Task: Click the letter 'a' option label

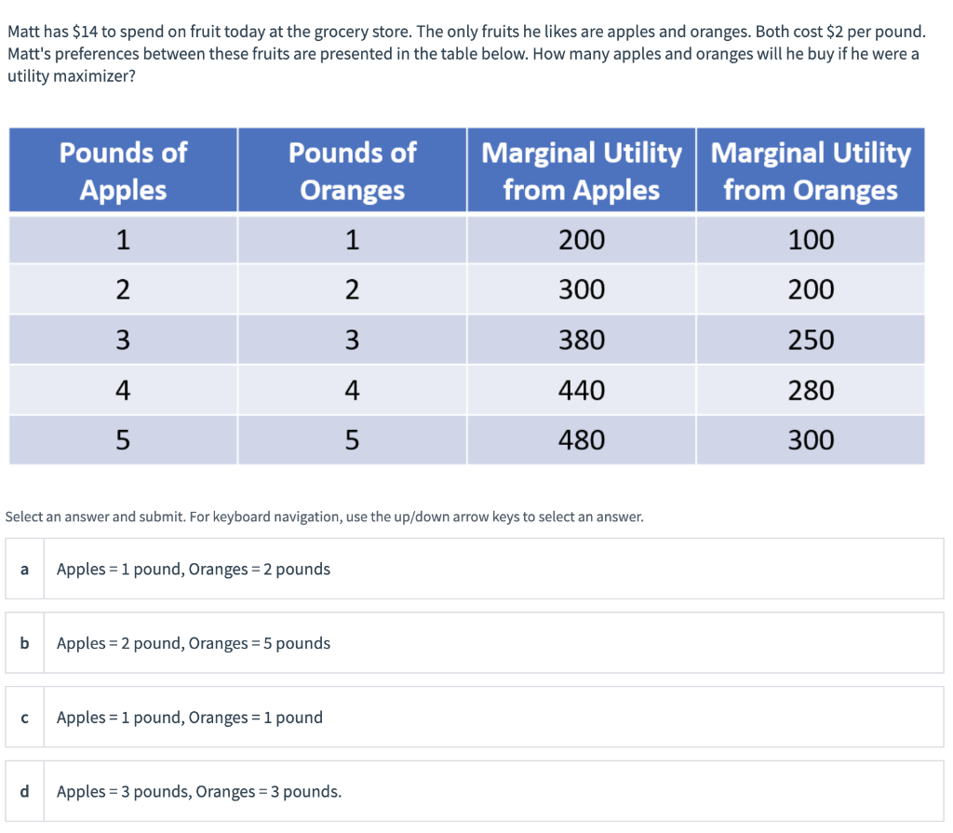Action: (x=24, y=569)
